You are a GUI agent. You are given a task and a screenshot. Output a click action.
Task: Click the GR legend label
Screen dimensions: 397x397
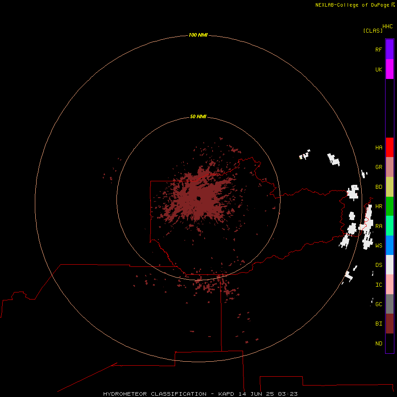click(x=379, y=167)
